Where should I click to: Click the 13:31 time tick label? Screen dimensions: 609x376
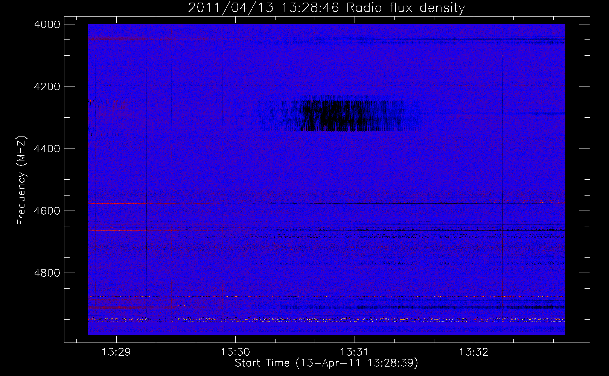tap(354, 352)
